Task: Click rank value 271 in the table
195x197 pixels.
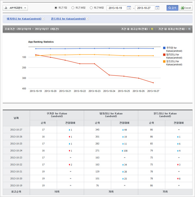Action: coord(97,151)
